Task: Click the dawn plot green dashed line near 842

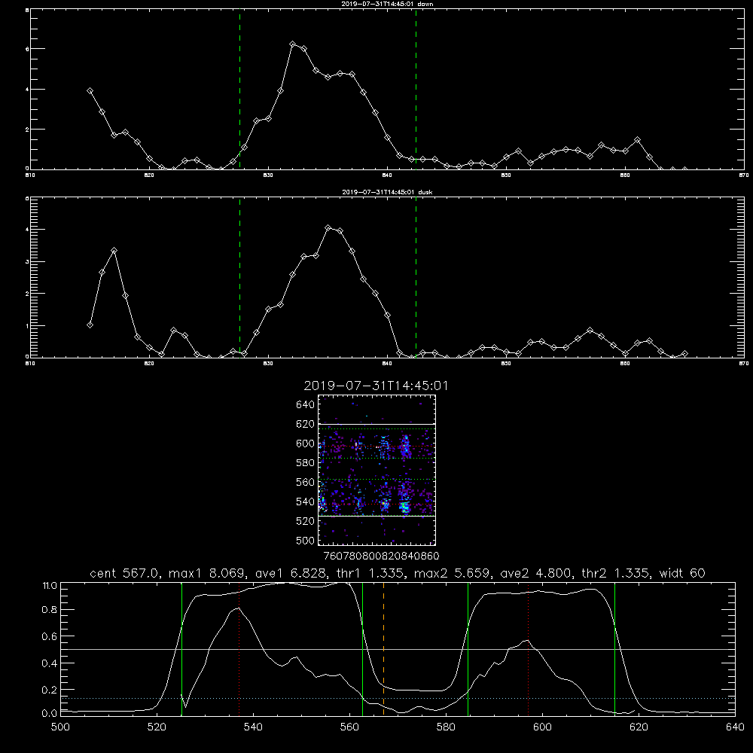Action: pos(416,90)
